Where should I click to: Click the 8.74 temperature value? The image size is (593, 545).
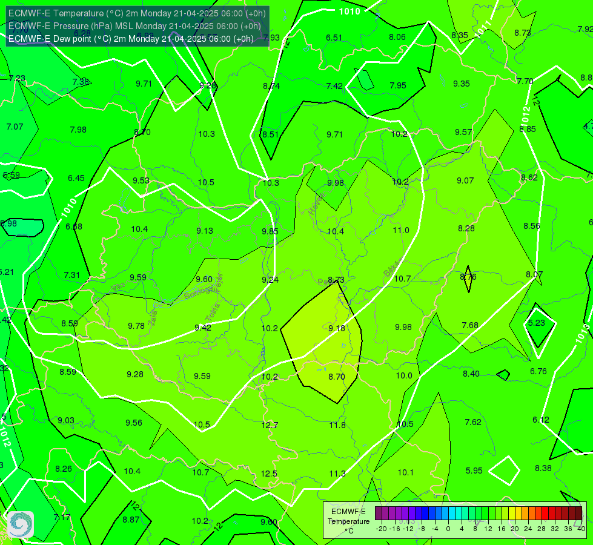(x=271, y=86)
